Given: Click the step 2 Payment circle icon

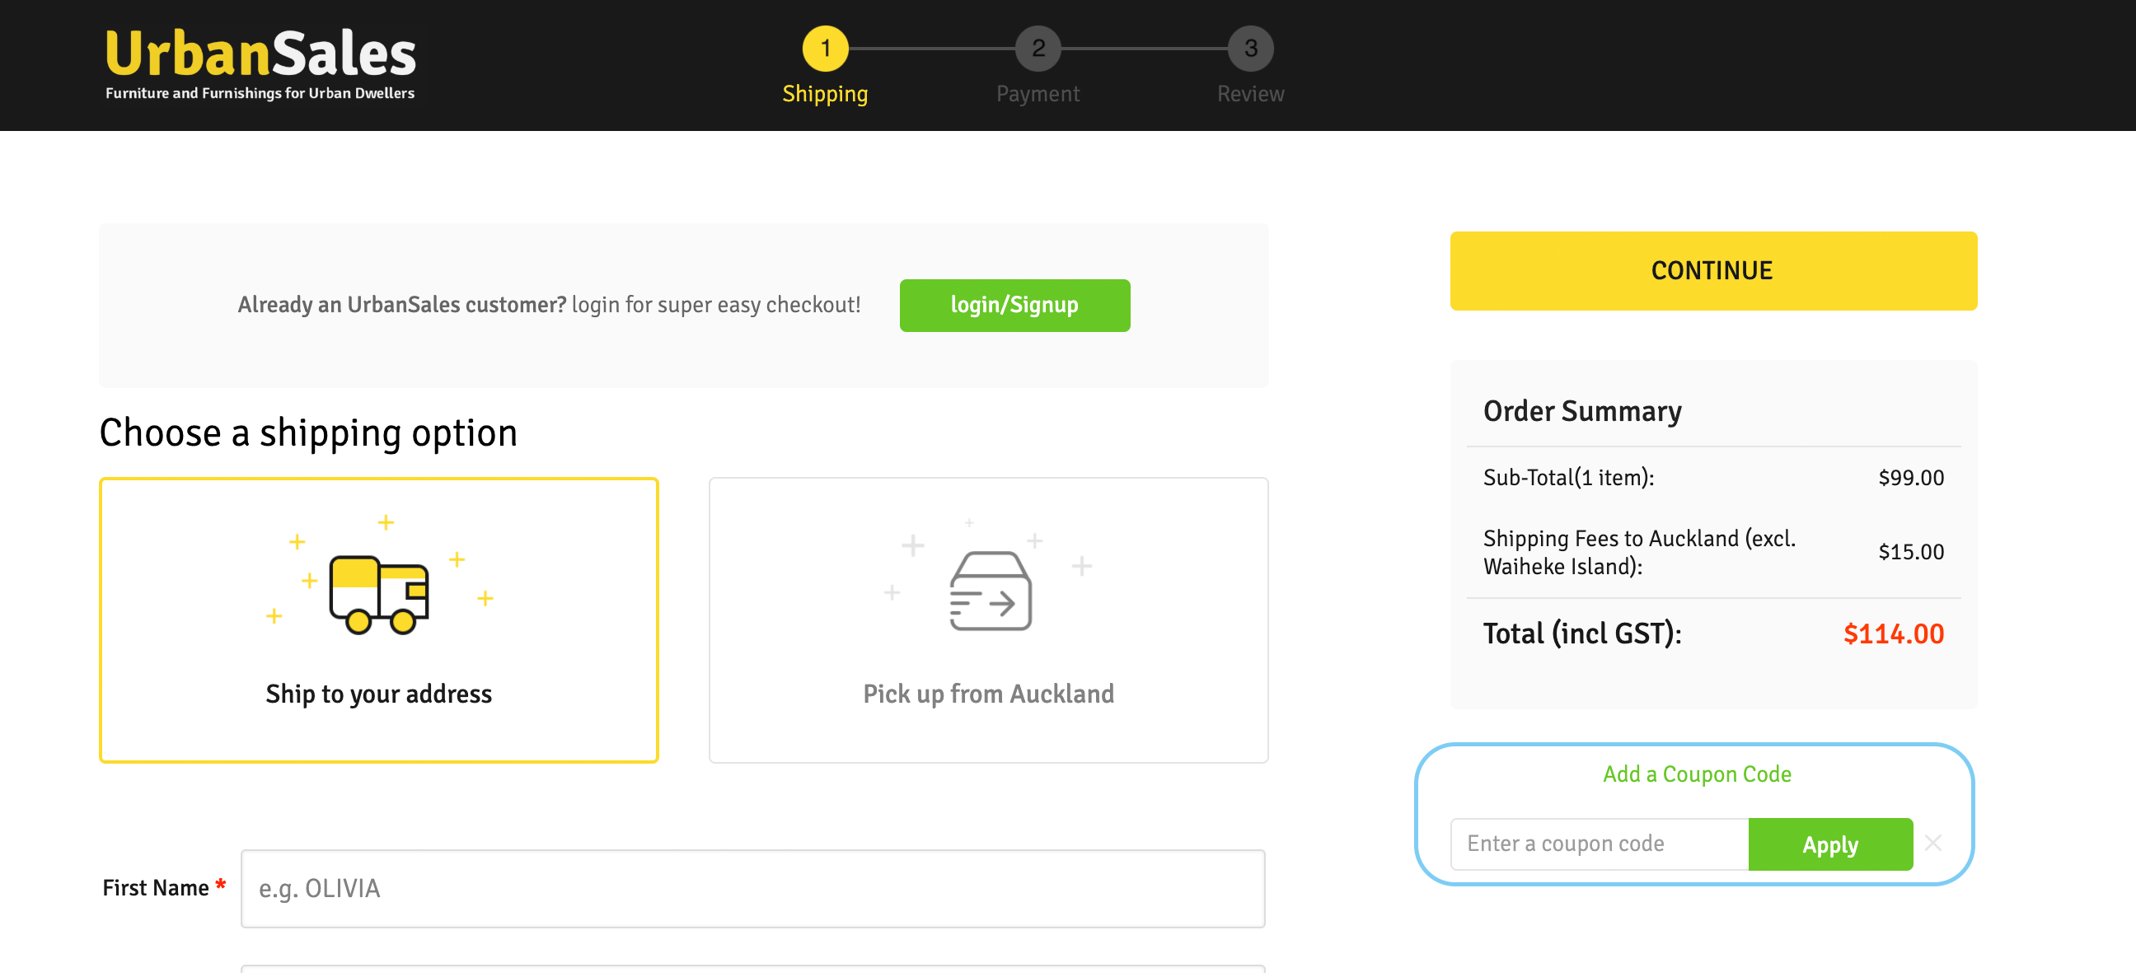Looking at the screenshot, I should click(x=1037, y=49).
